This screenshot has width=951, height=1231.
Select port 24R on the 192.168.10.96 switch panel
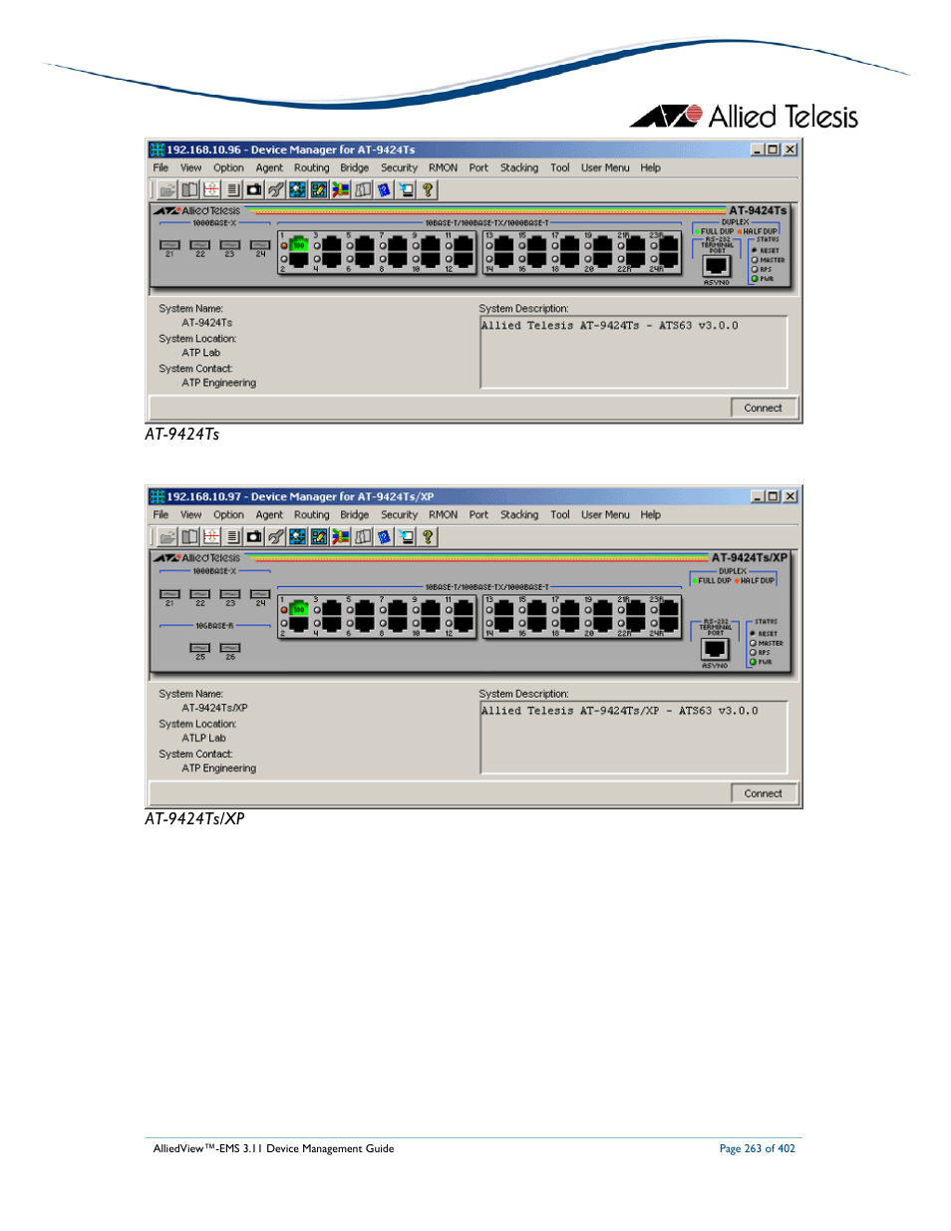pos(669,261)
